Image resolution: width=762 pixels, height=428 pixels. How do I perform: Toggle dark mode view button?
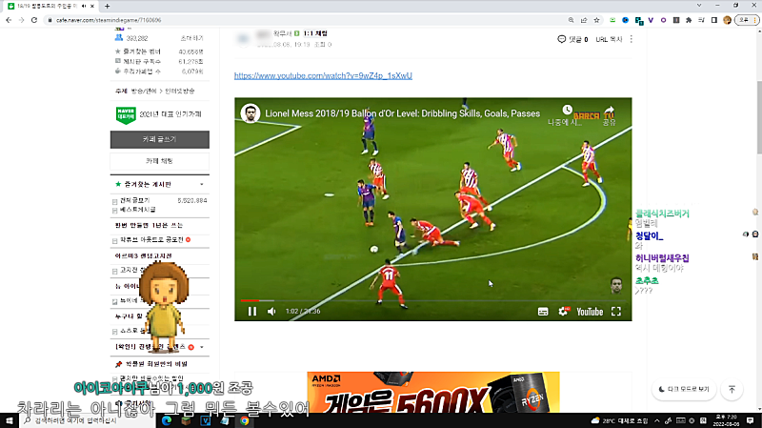point(684,389)
